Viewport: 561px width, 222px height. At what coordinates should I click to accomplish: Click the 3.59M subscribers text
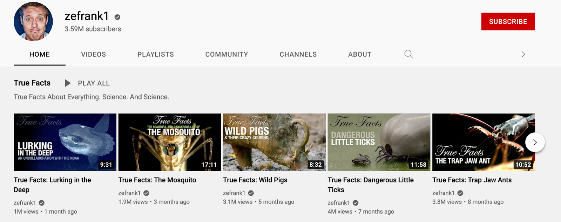pos(93,29)
